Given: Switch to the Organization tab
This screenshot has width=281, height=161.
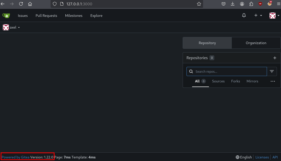Looking at the screenshot, I should (x=256, y=43).
